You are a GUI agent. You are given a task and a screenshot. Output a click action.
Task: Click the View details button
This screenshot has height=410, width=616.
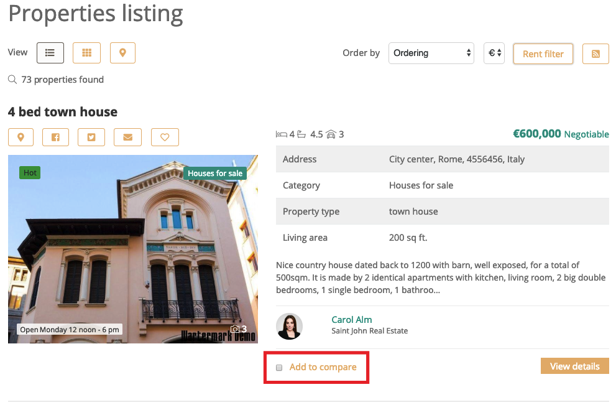[x=574, y=366]
